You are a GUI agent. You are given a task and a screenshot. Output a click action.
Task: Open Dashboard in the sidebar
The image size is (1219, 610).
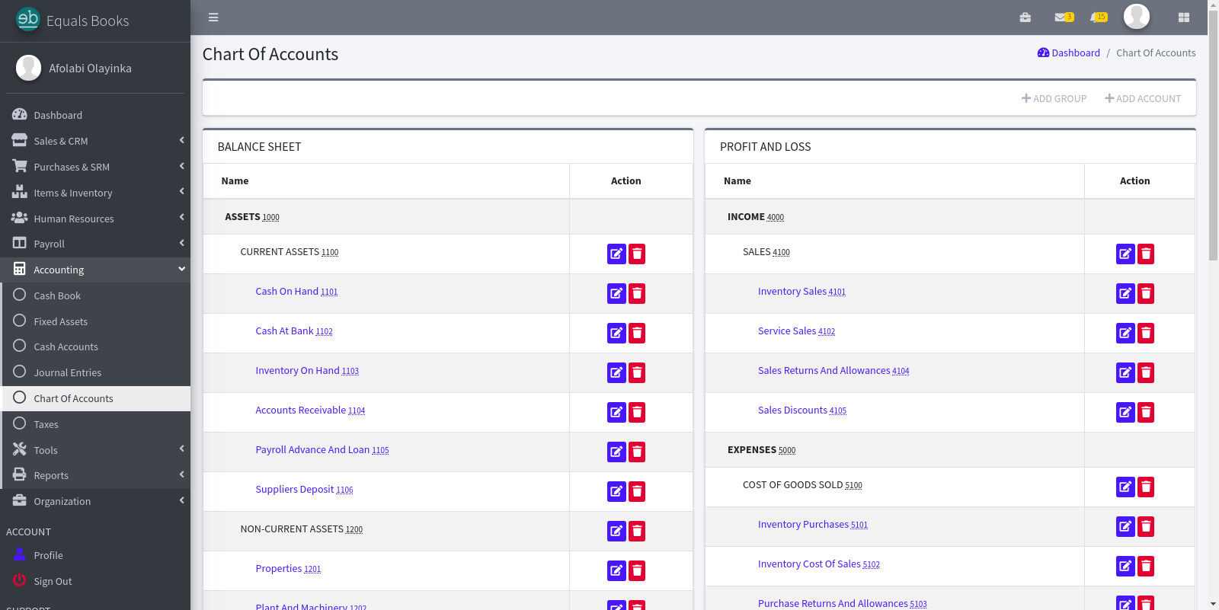click(x=95, y=115)
